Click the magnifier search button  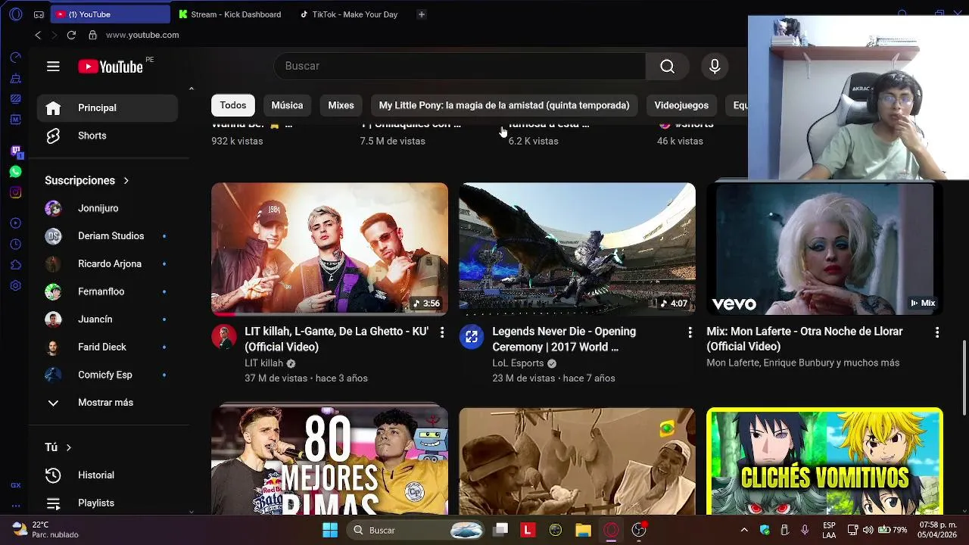(667, 67)
